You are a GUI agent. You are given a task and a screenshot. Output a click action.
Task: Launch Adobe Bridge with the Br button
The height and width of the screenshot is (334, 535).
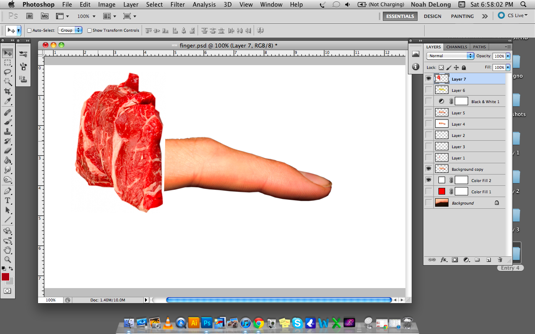[x=30, y=16]
